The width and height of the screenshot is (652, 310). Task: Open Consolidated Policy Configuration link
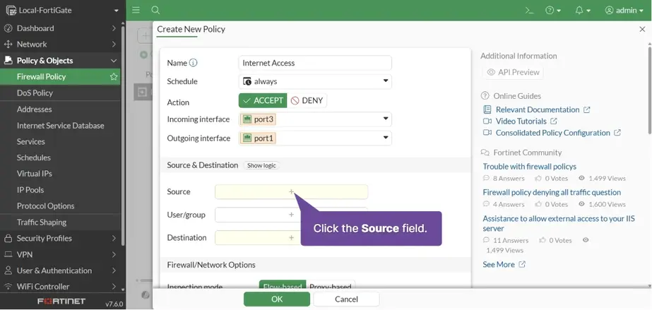pos(552,133)
